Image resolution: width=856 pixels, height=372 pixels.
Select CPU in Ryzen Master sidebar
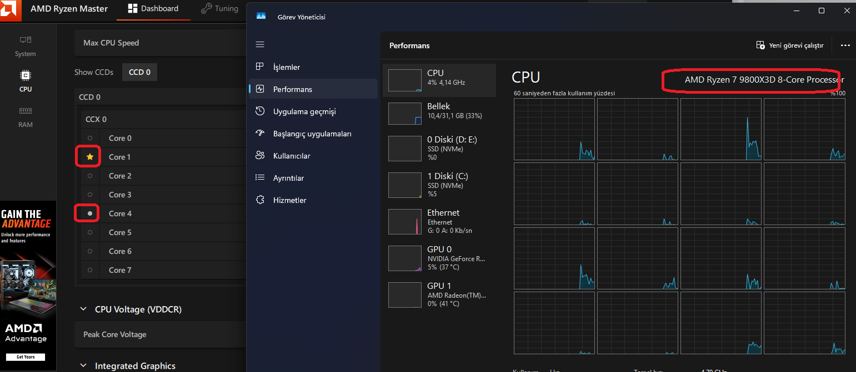26,81
